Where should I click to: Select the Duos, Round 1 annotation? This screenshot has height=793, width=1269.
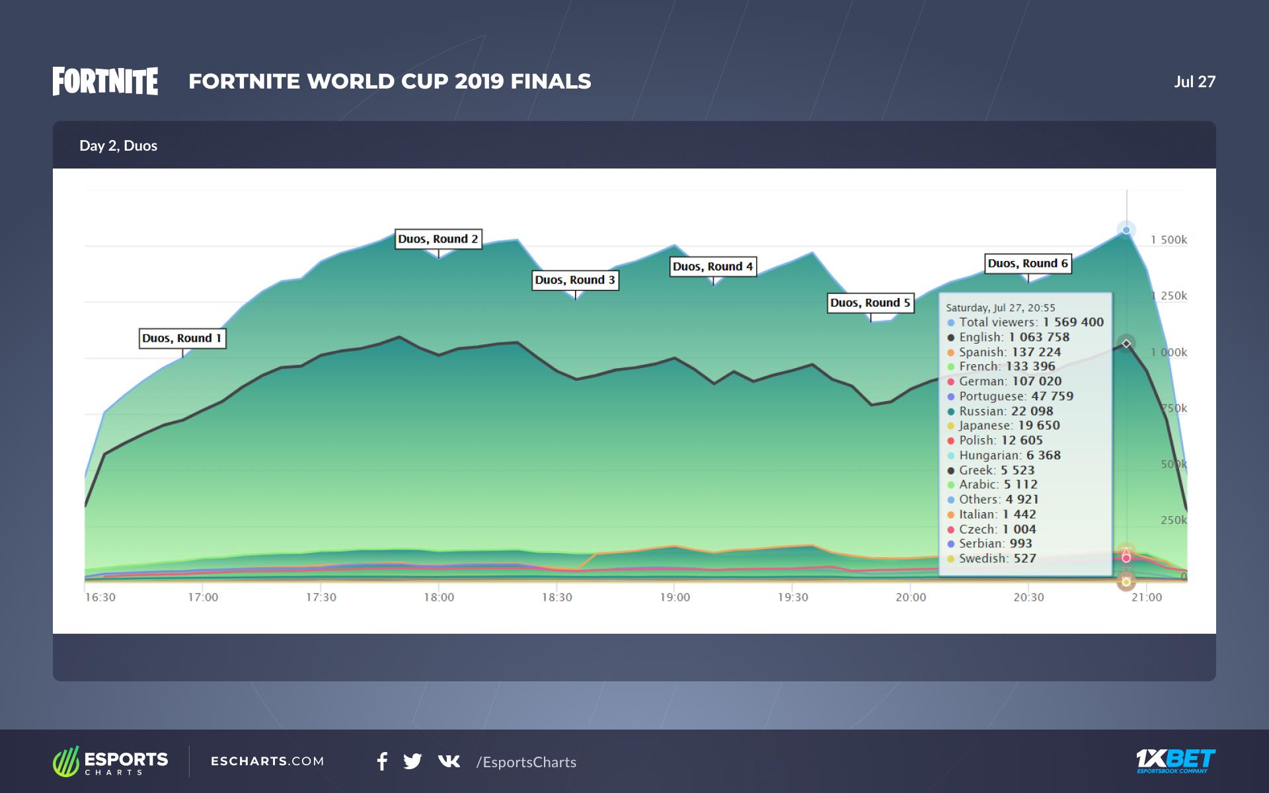[x=182, y=338]
